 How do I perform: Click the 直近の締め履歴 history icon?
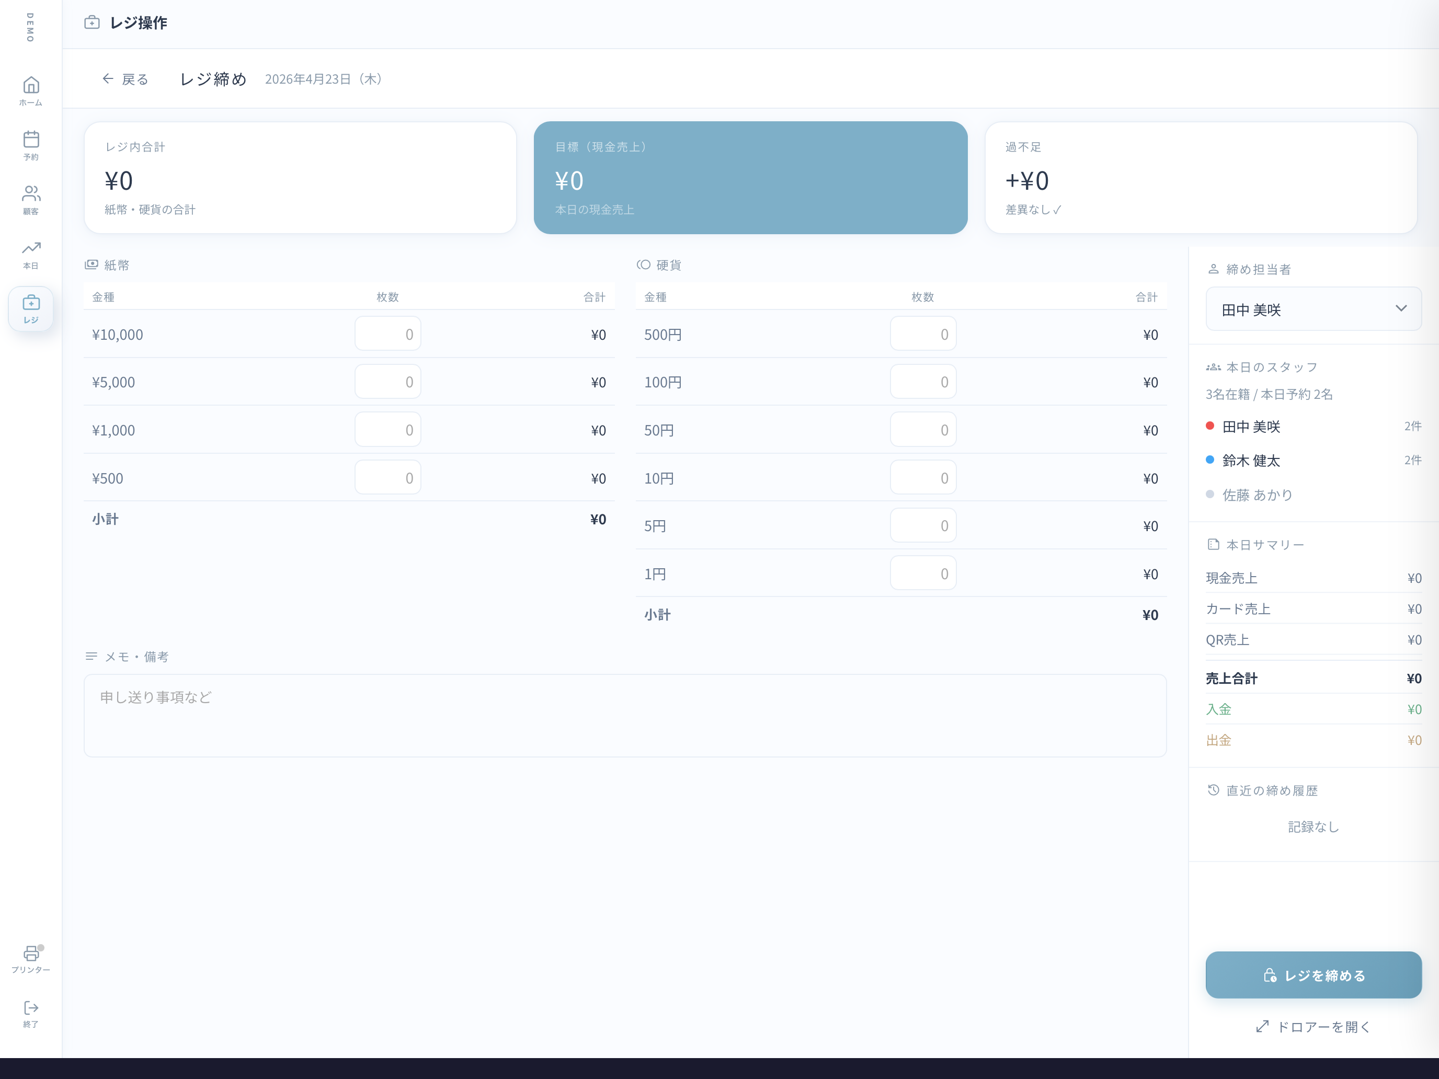[x=1213, y=790]
